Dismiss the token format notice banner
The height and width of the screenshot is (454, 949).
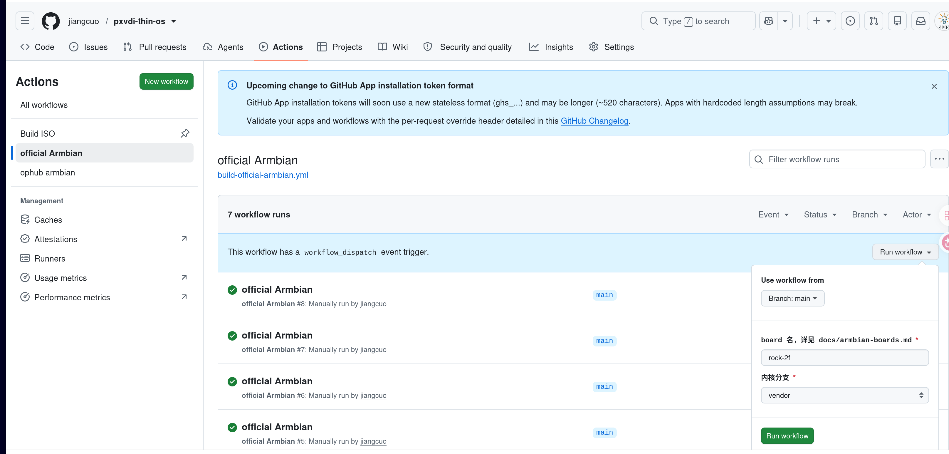(x=934, y=86)
